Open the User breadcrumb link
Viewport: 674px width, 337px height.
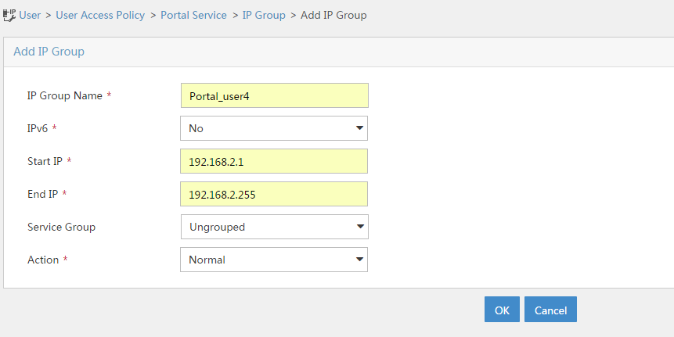[30, 15]
